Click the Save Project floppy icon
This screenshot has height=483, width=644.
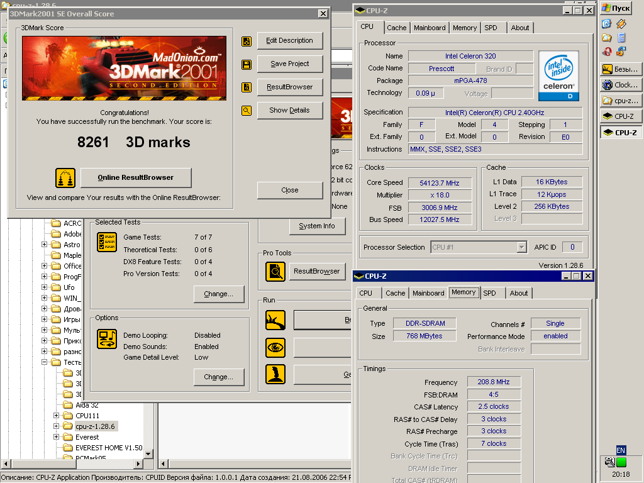[247, 65]
